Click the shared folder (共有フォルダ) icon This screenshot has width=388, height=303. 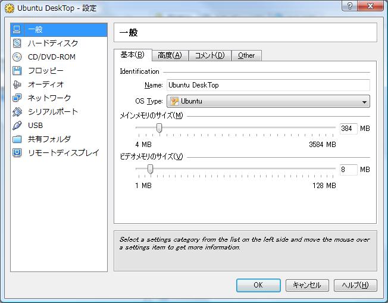pyautogui.click(x=17, y=139)
